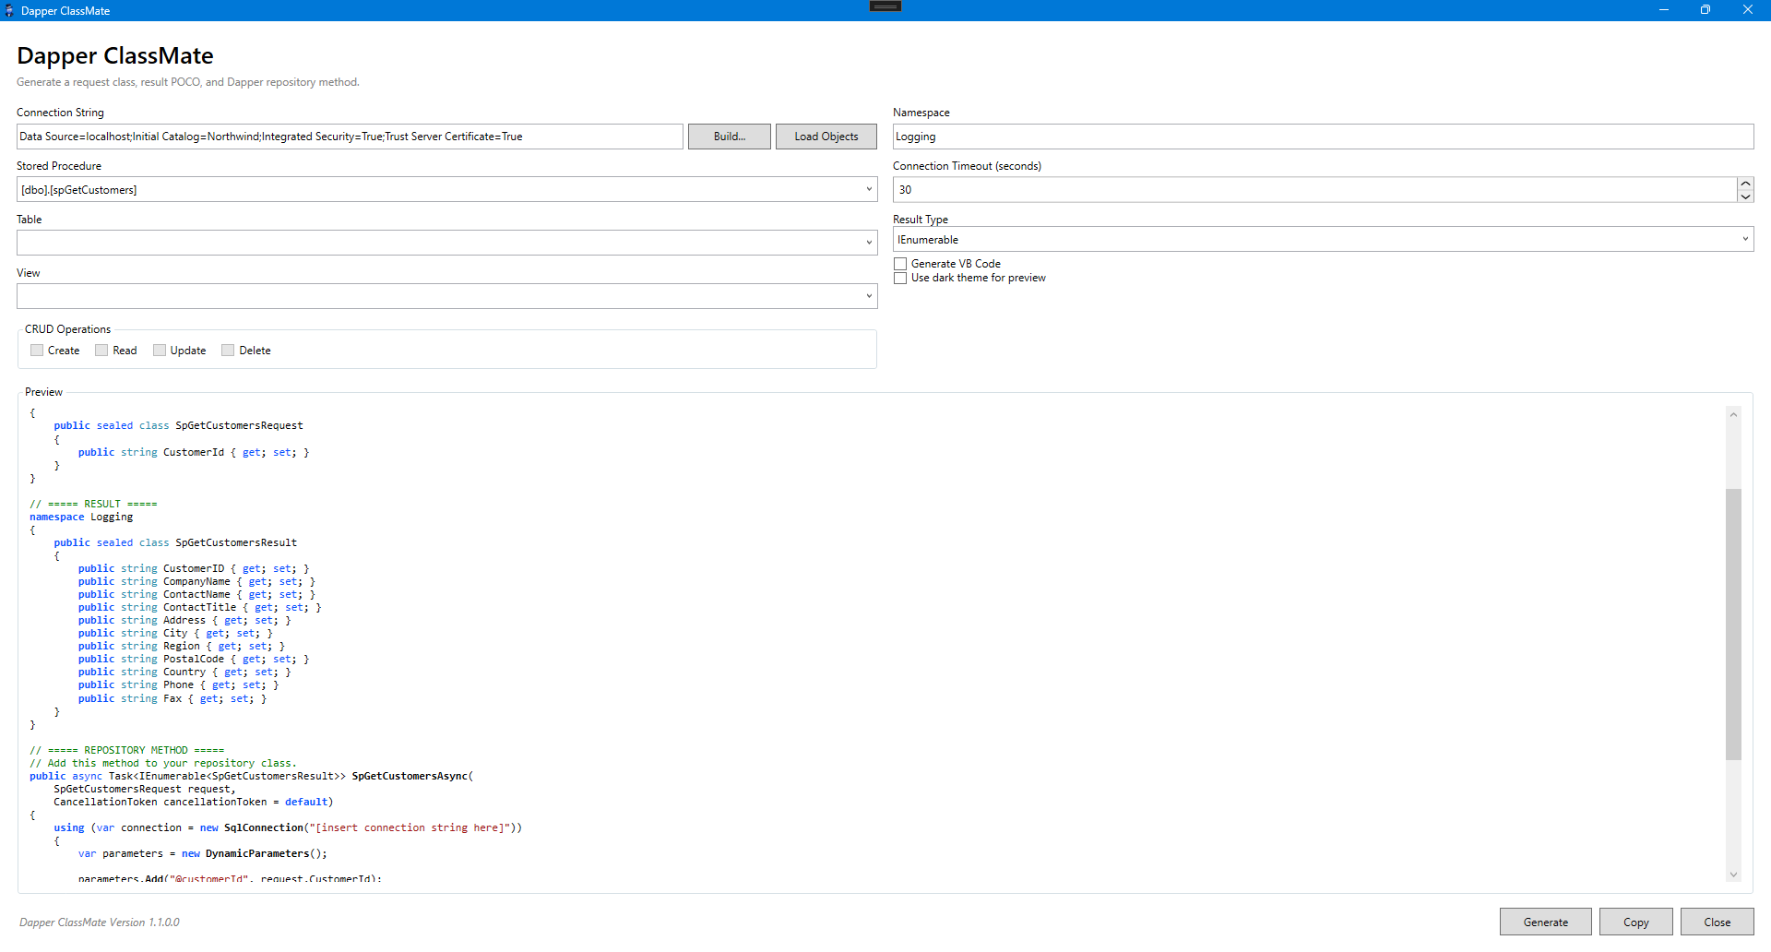
Task: Open the Result Type IEnumerable dropdown
Action: [1323, 239]
